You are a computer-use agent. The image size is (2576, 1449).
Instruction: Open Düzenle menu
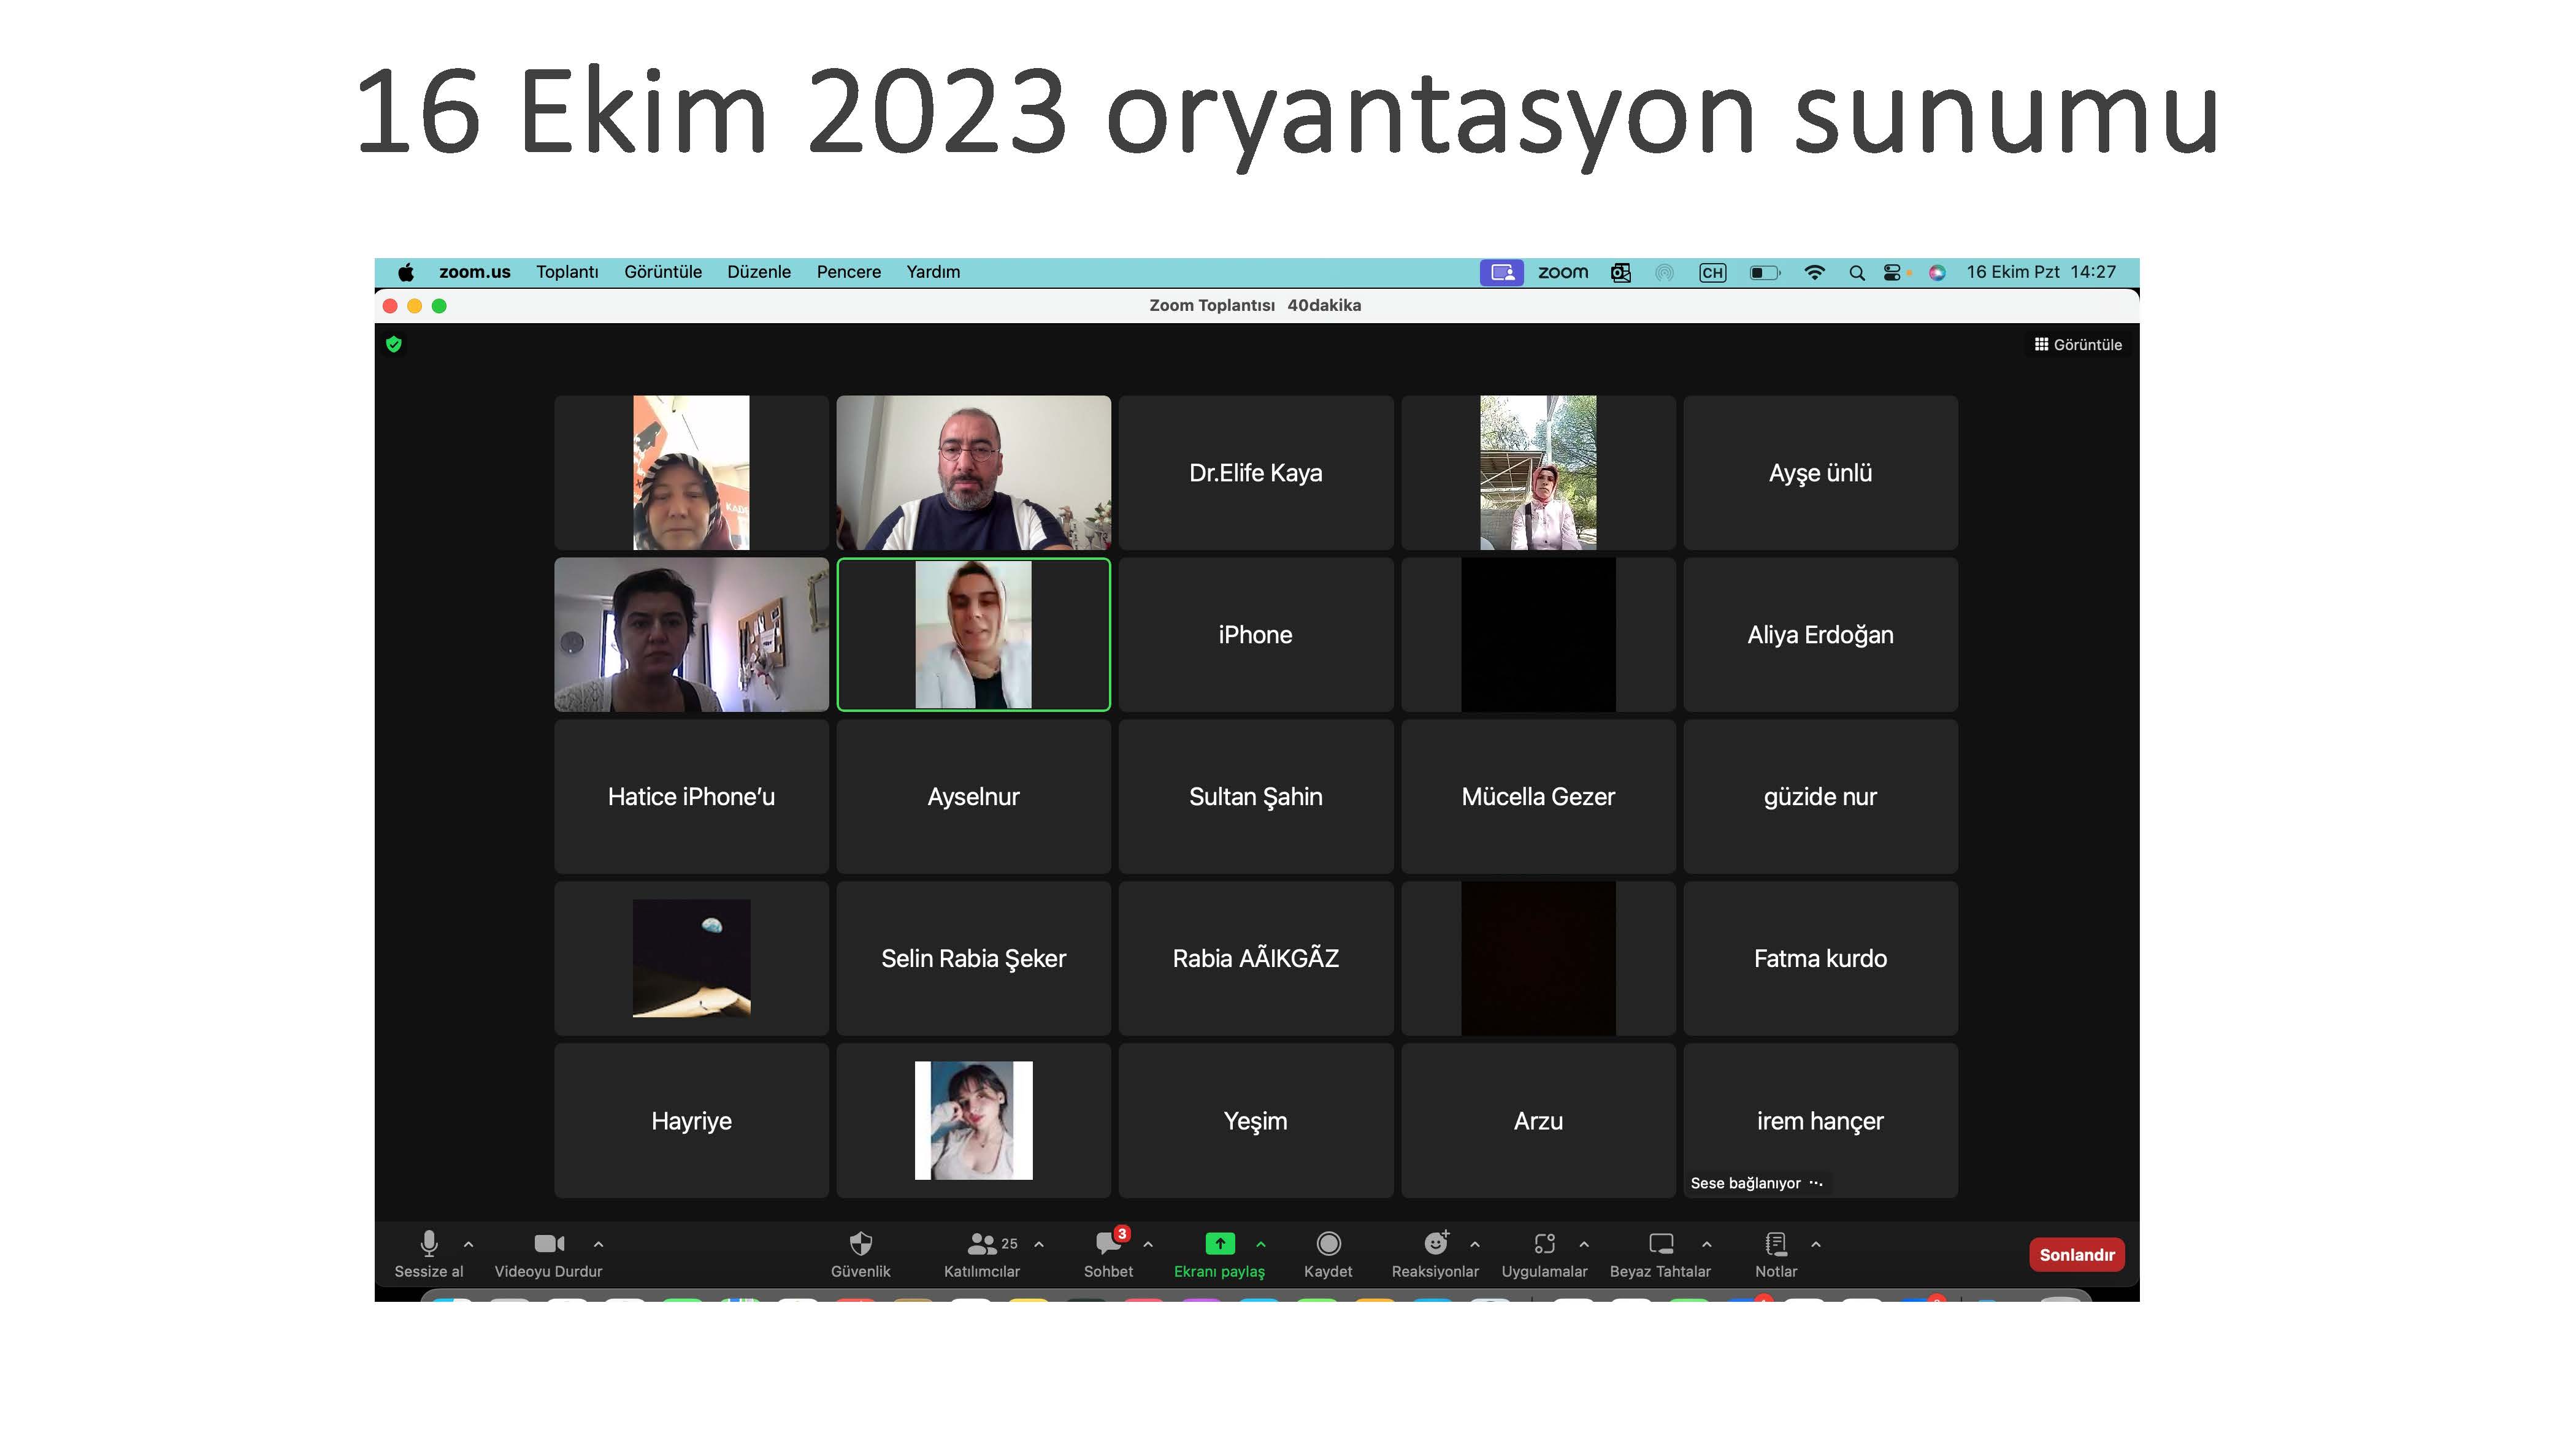pyautogui.click(x=759, y=272)
